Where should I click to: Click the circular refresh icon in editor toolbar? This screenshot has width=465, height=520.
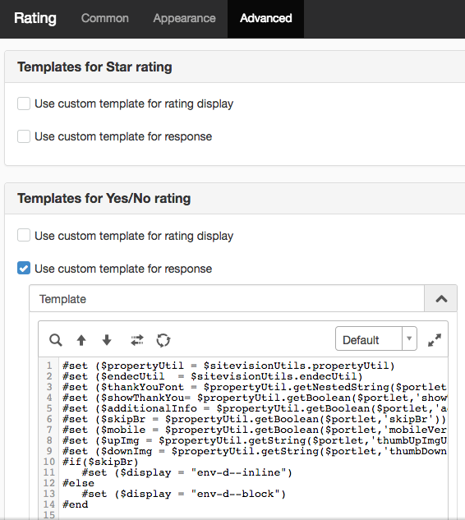(x=163, y=340)
